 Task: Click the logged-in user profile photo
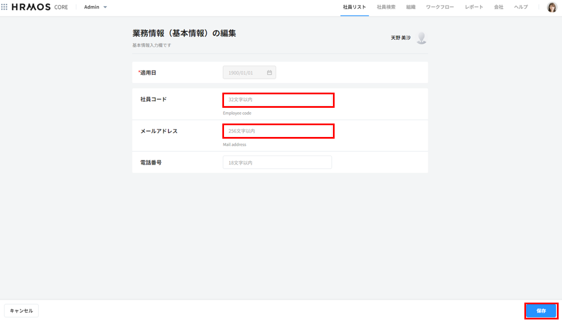coord(551,7)
